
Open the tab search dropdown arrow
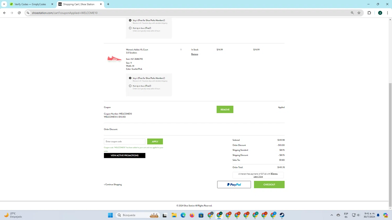[4, 4]
